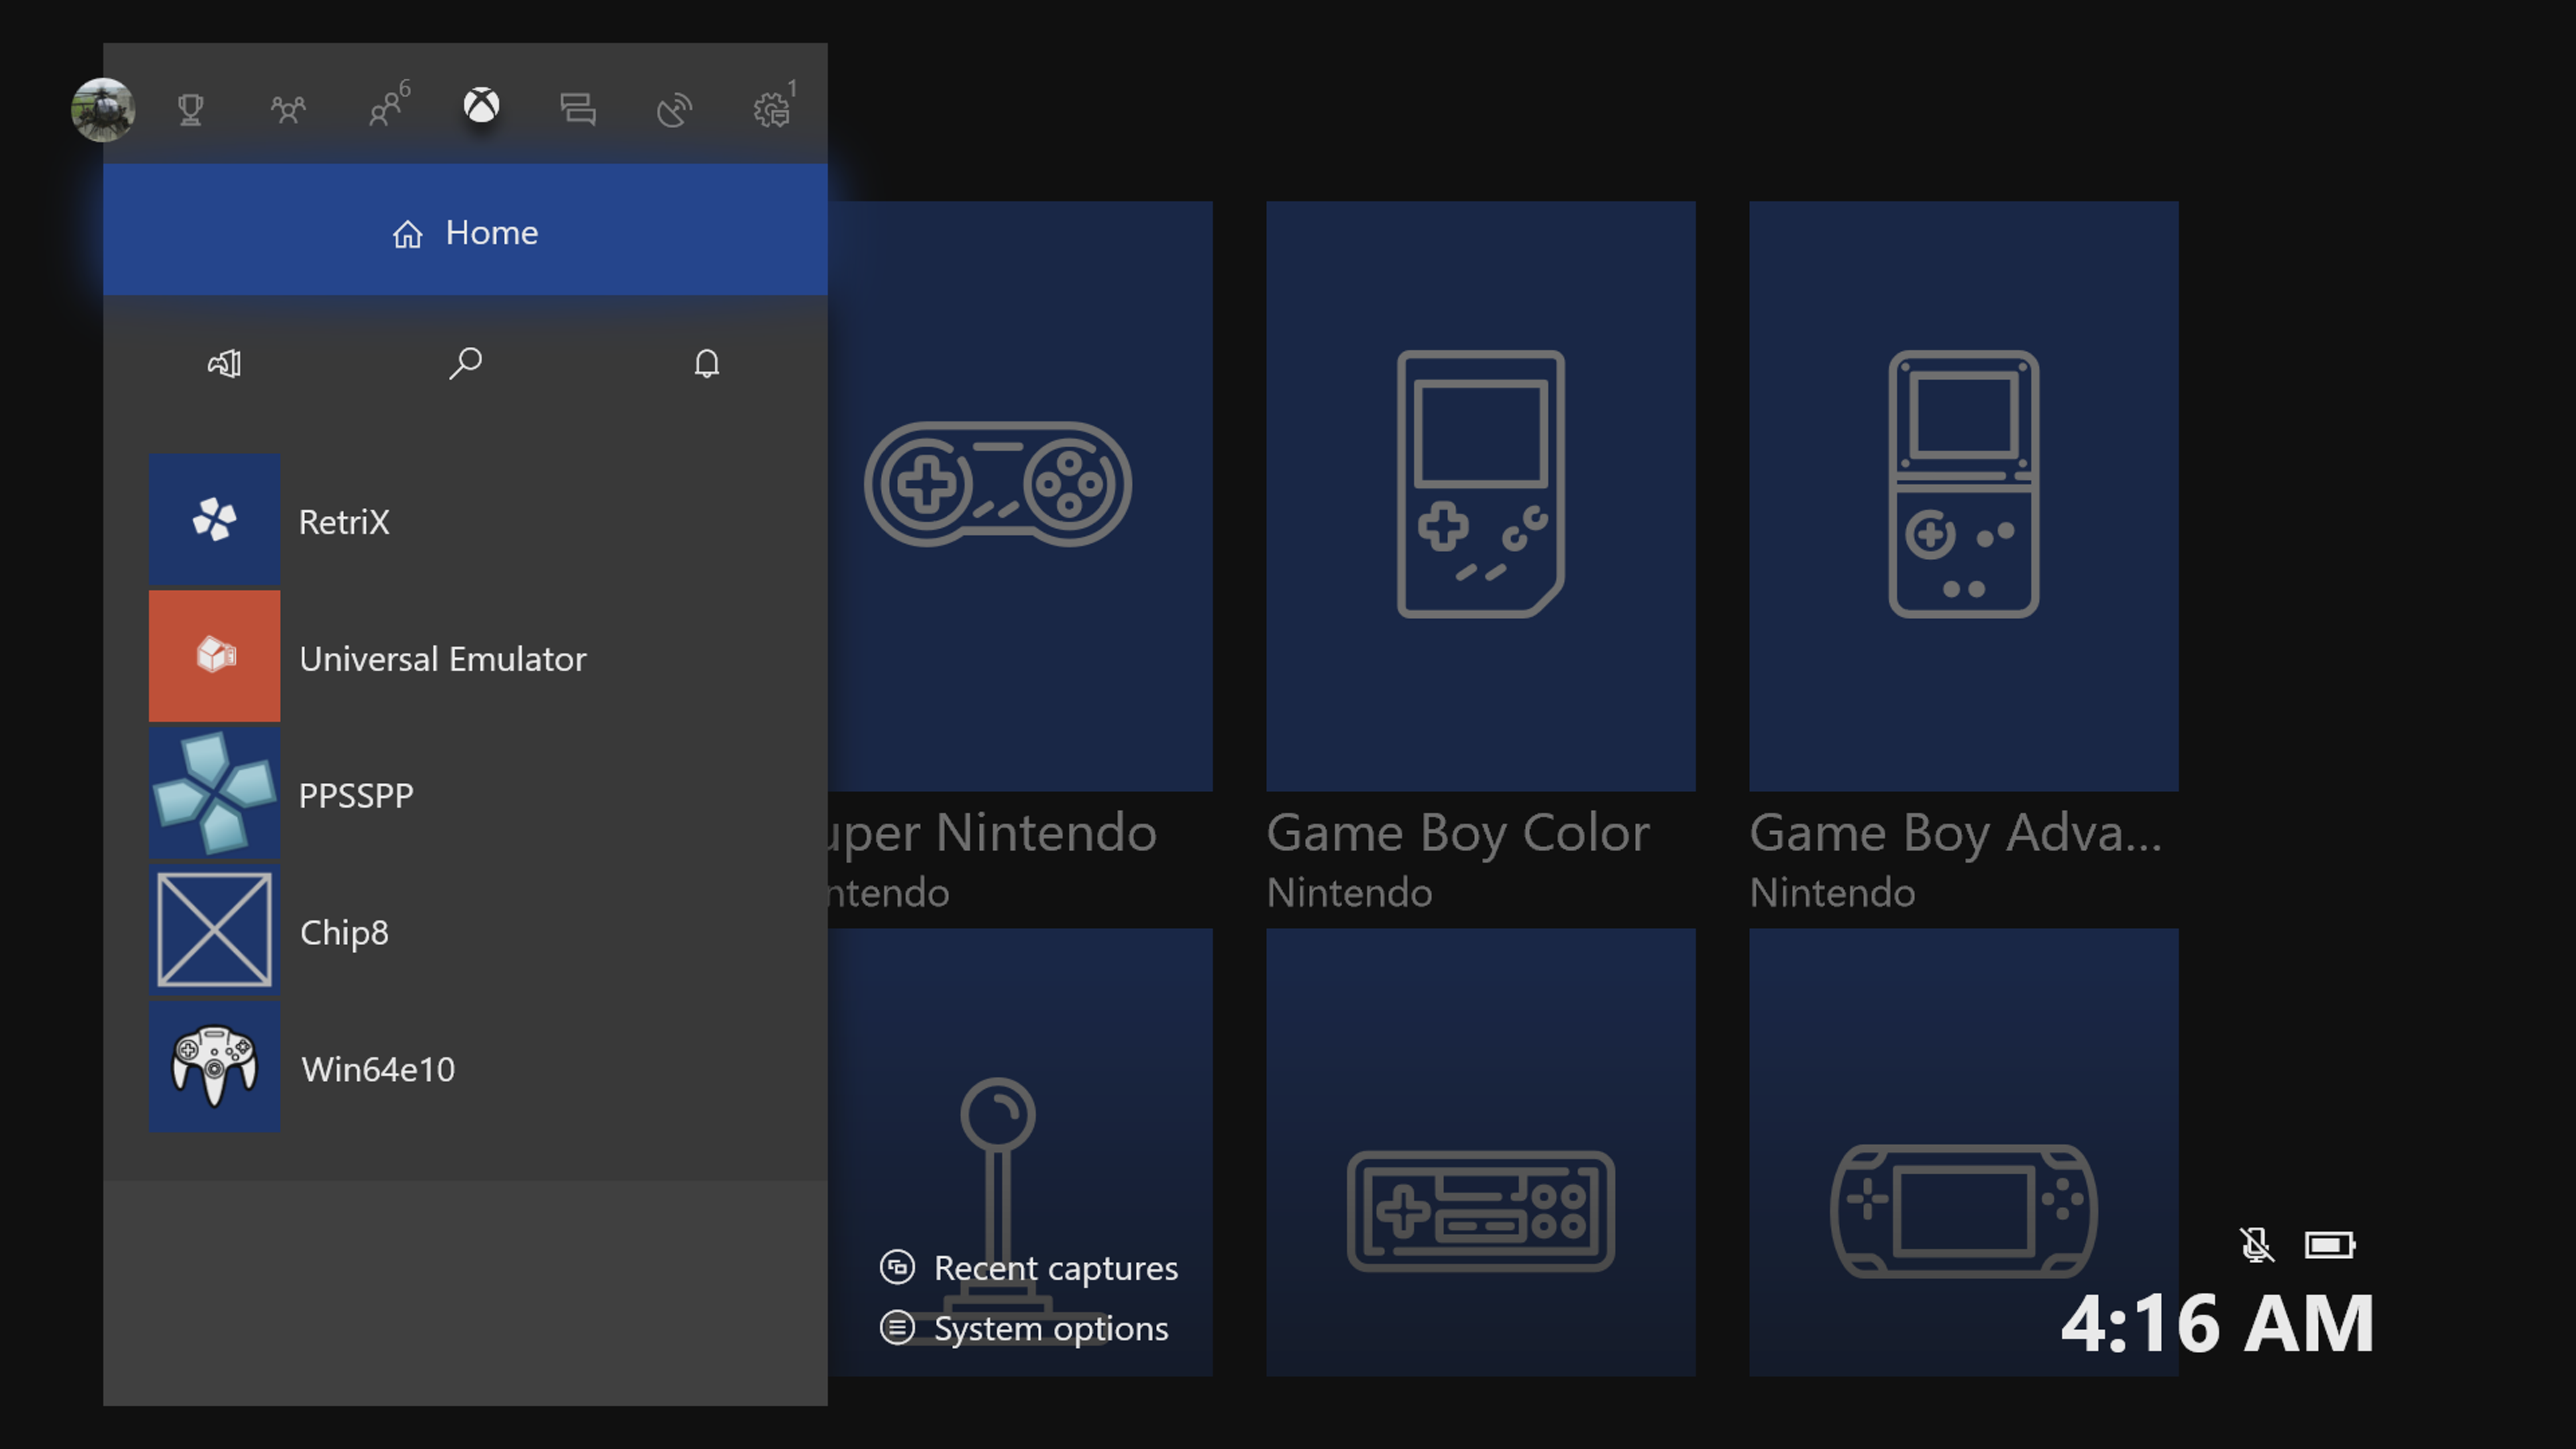Select Game Boy Advance tile
The height and width of the screenshot is (1449, 2576).
(1963, 496)
